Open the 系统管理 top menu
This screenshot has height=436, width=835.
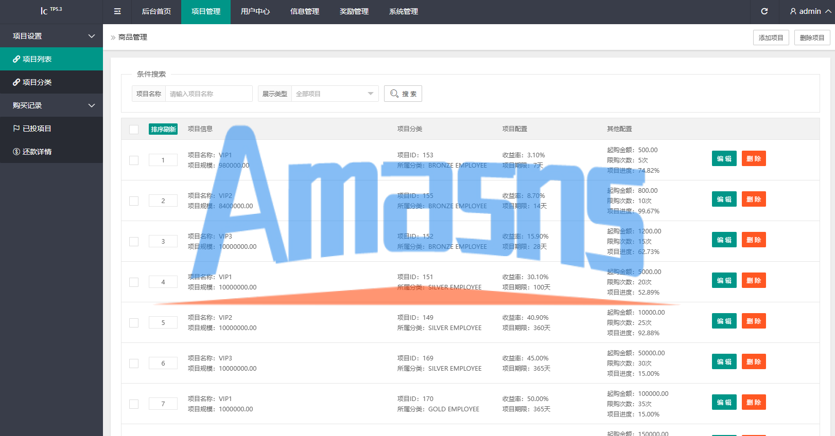click(404, 11)
